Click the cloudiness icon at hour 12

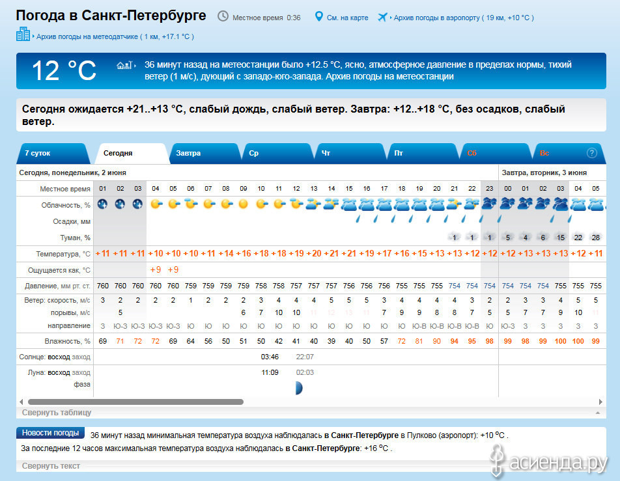click(296, 204)
